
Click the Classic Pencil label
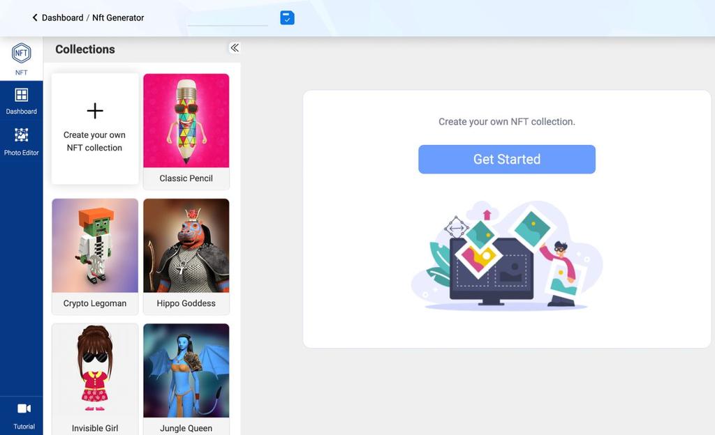tap(186, 178)
